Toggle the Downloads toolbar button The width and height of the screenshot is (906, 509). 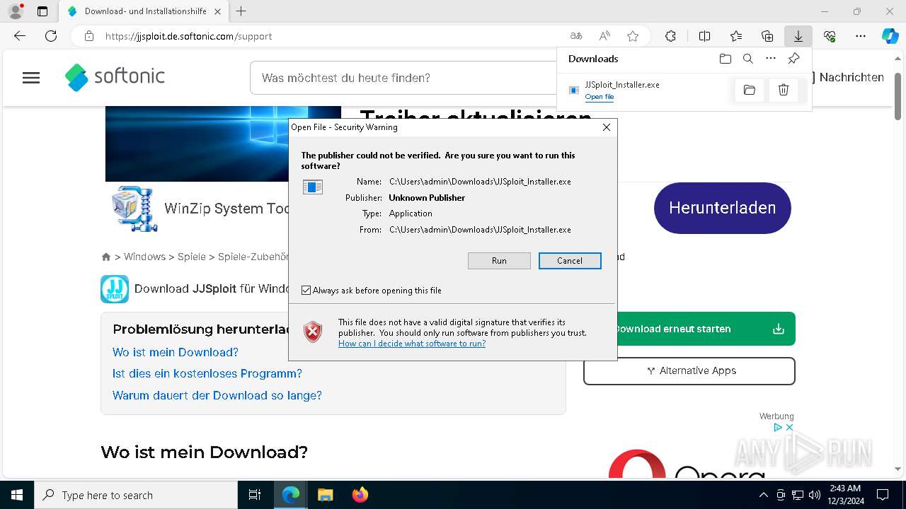pyautogui.click(x=798, y=36)
